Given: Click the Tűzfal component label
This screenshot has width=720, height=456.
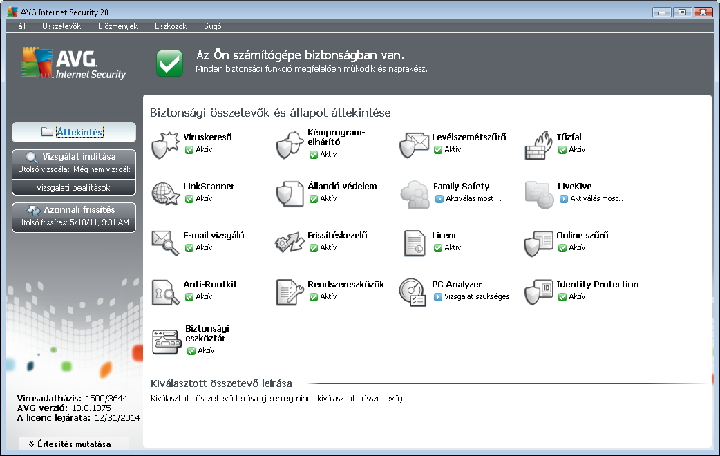Looking at the screenshot, I should coord(569,137).
